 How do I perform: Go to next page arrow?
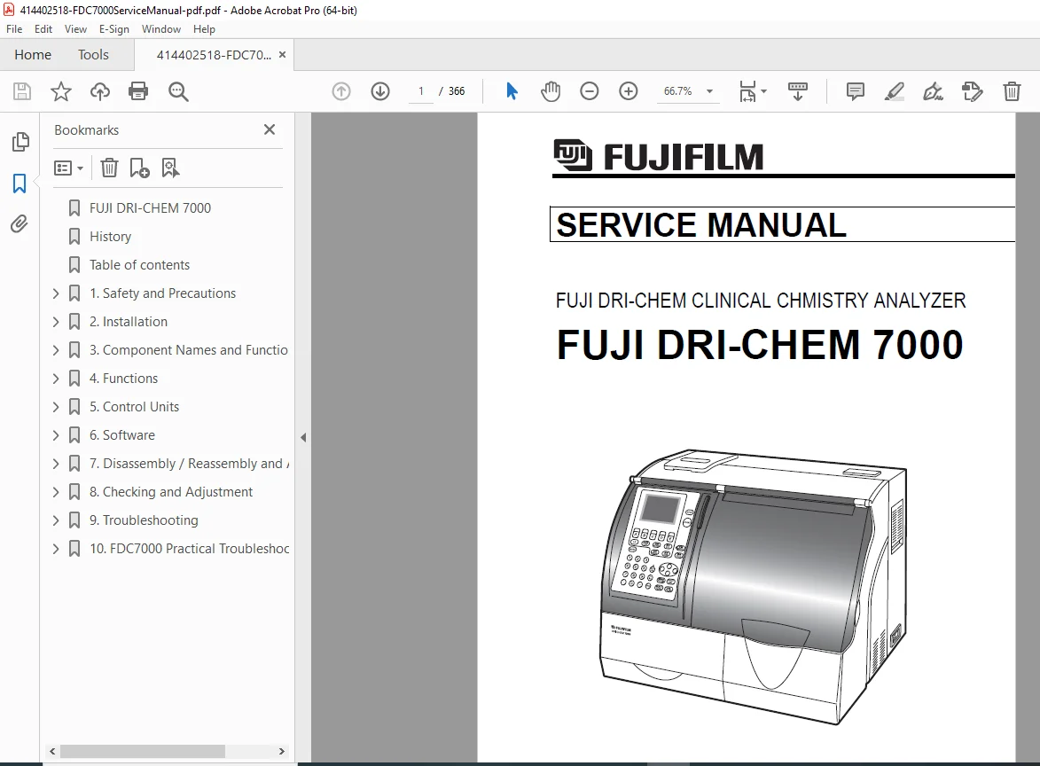380,90
